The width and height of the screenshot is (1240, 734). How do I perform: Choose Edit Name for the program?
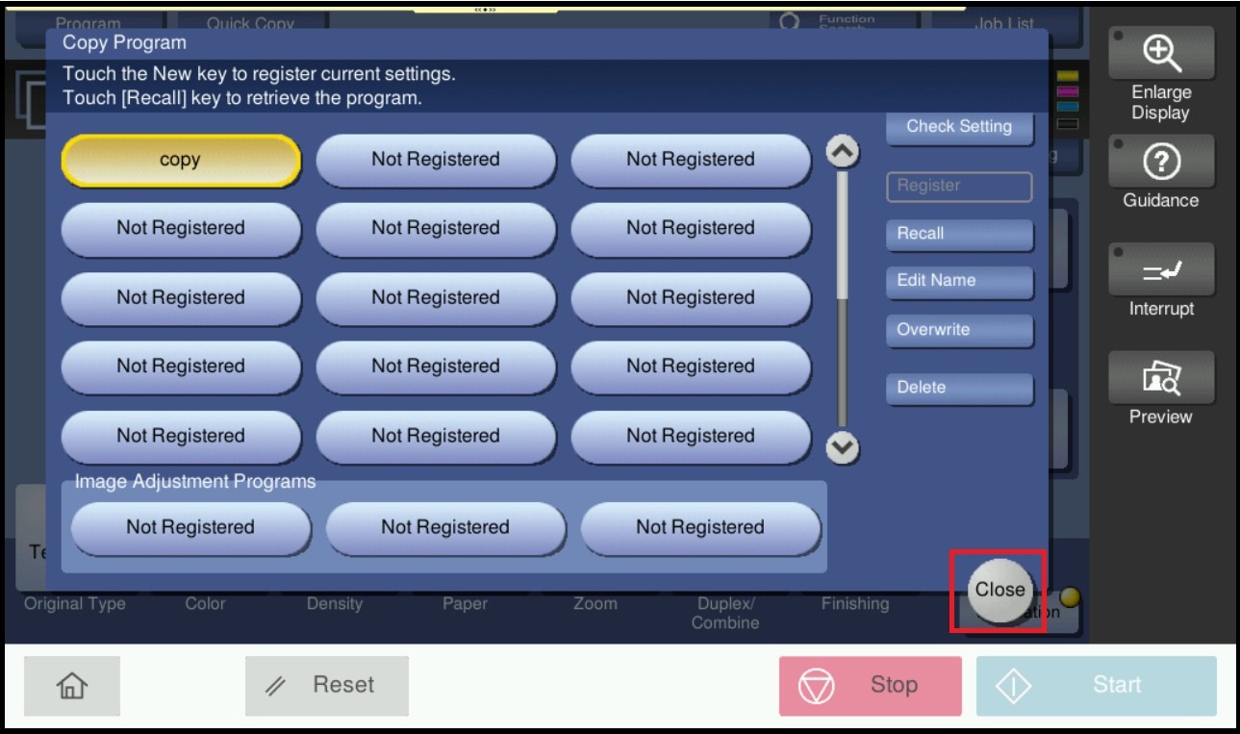coord(958,281)
